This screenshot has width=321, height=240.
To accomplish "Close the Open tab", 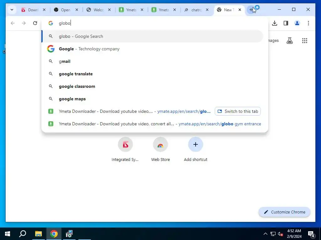I will tap(77, 10).
